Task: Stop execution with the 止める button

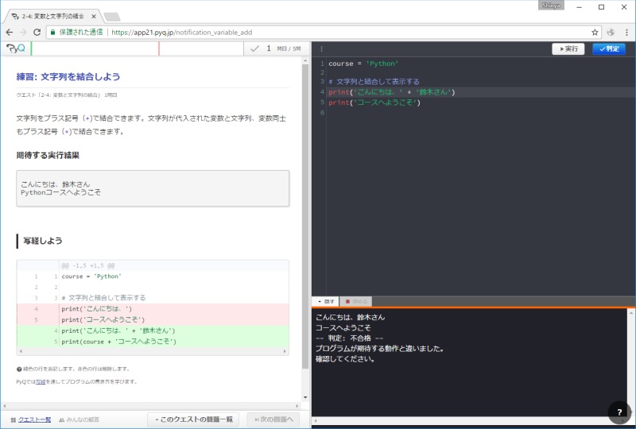Action: 355,302
